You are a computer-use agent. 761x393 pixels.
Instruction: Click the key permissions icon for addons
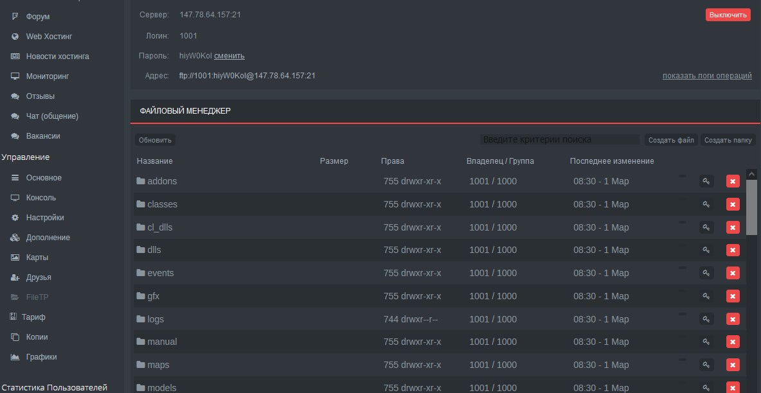coord(706,182)
